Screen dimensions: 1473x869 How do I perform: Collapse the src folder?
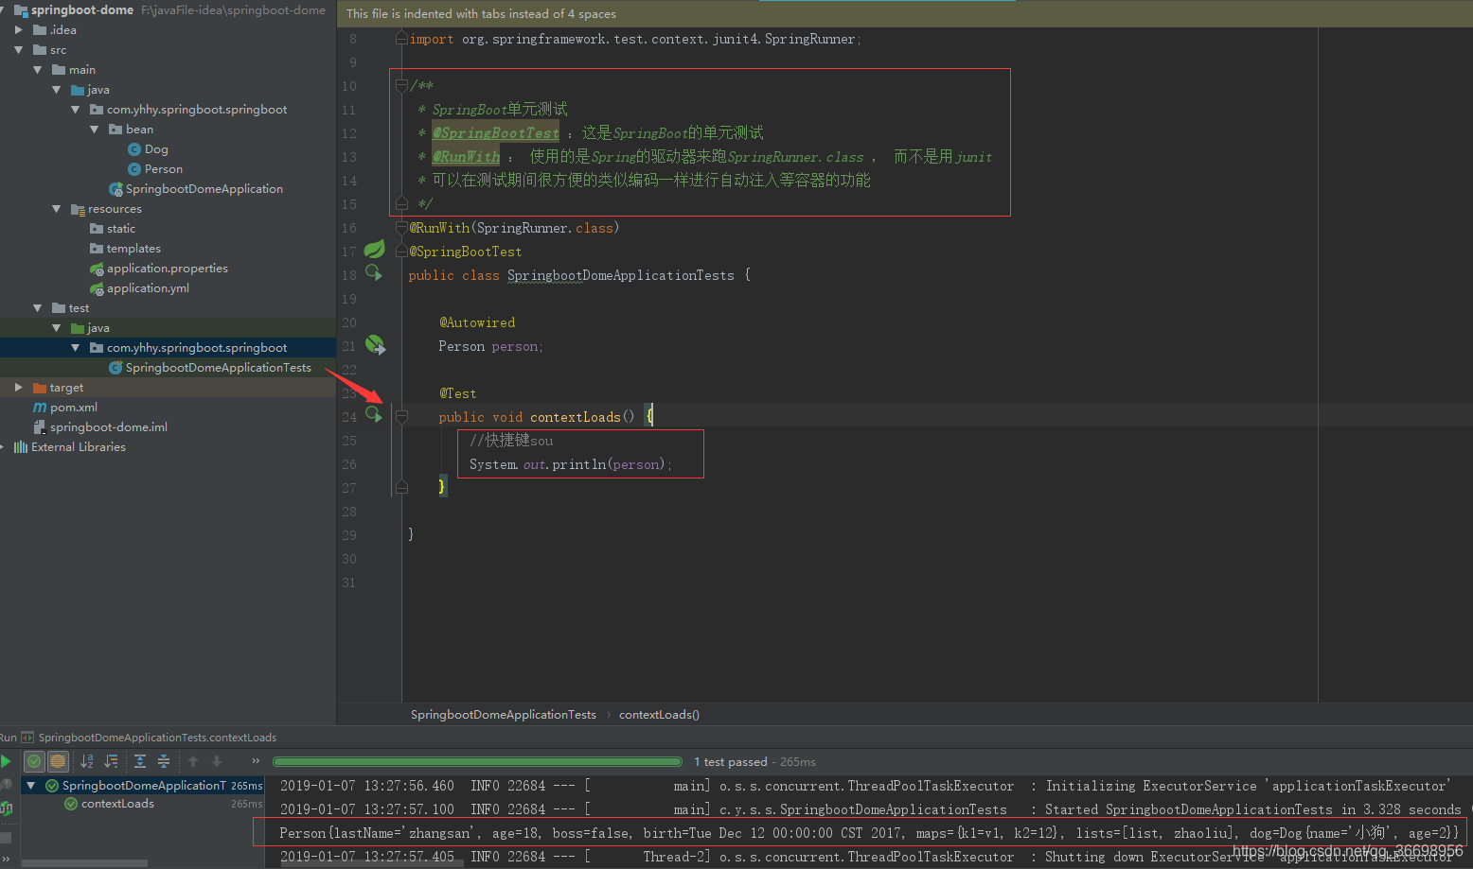[19, 49]
